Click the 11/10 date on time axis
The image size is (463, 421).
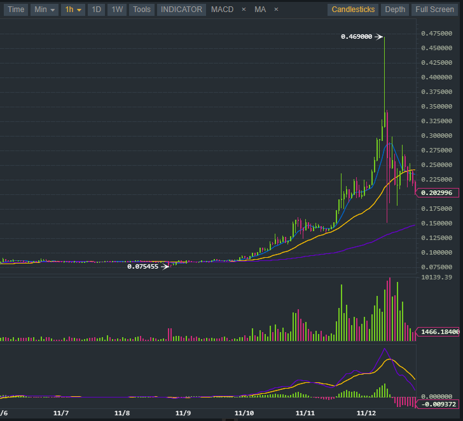coord(244,413)
